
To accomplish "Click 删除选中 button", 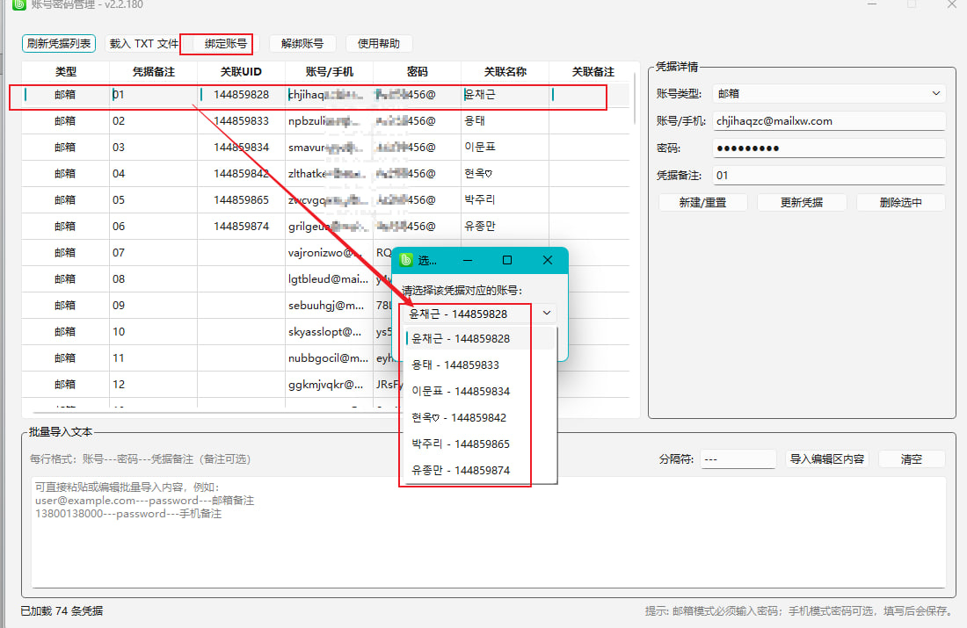I will (900, 203).
